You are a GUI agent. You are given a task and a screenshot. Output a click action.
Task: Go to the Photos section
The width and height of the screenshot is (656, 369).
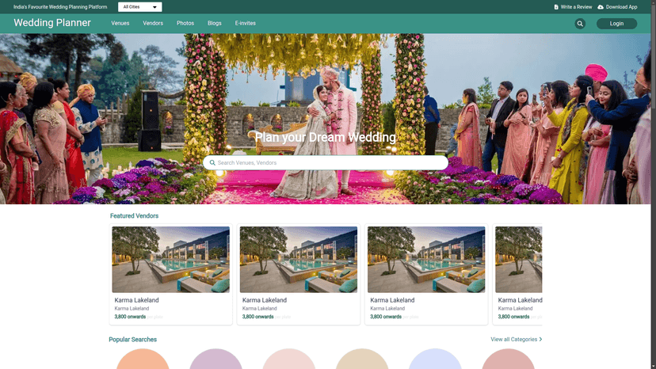[185, 24]
